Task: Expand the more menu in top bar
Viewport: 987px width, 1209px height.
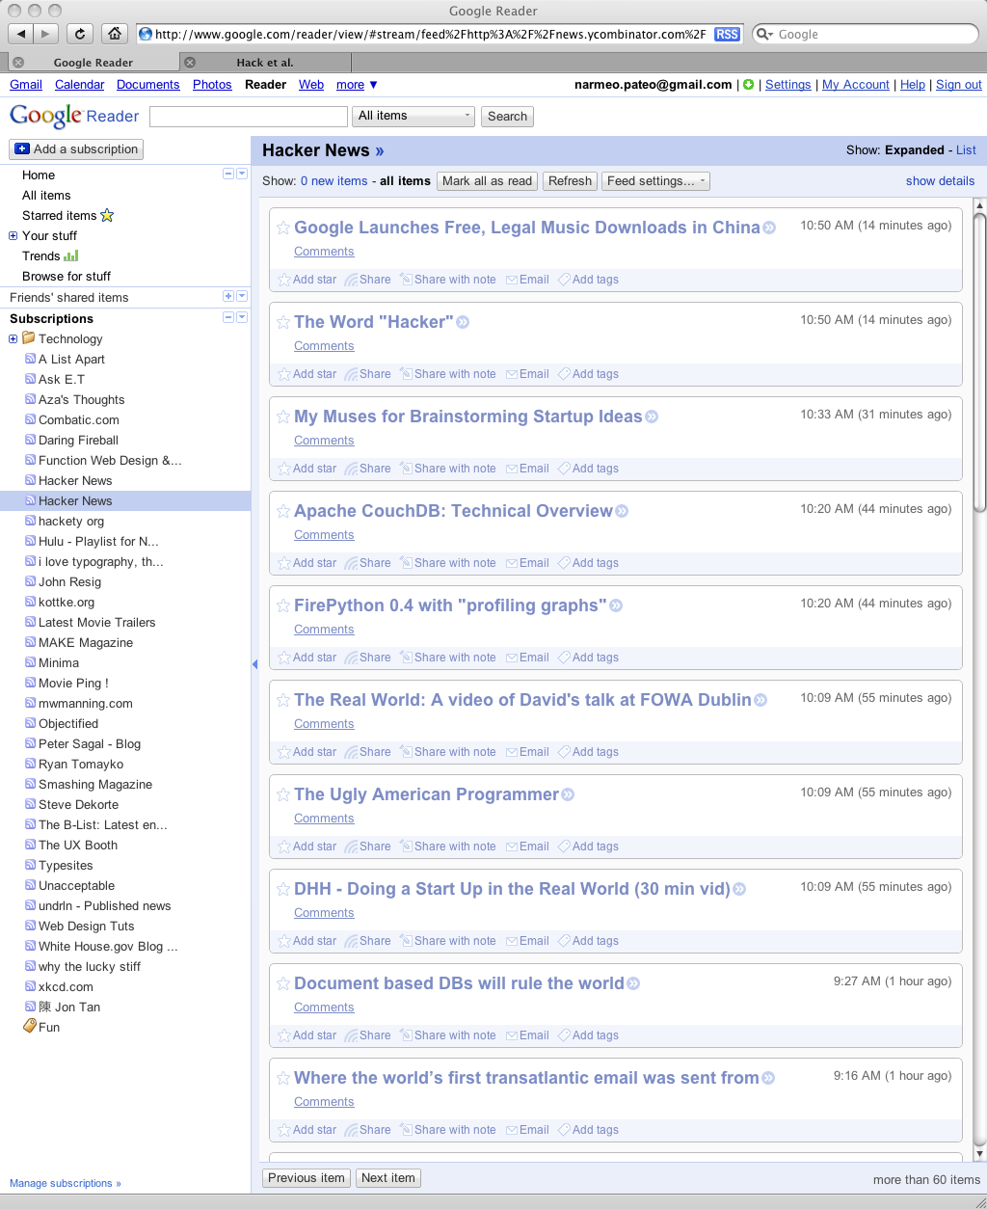Action: (x=357, y=85)
